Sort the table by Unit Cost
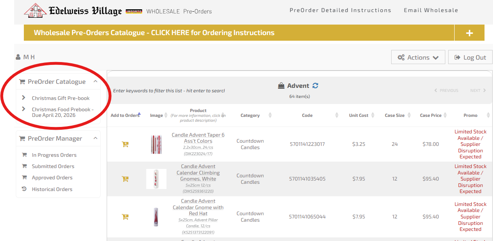Viewport: 493px width, 241px height. click(358, 115)
